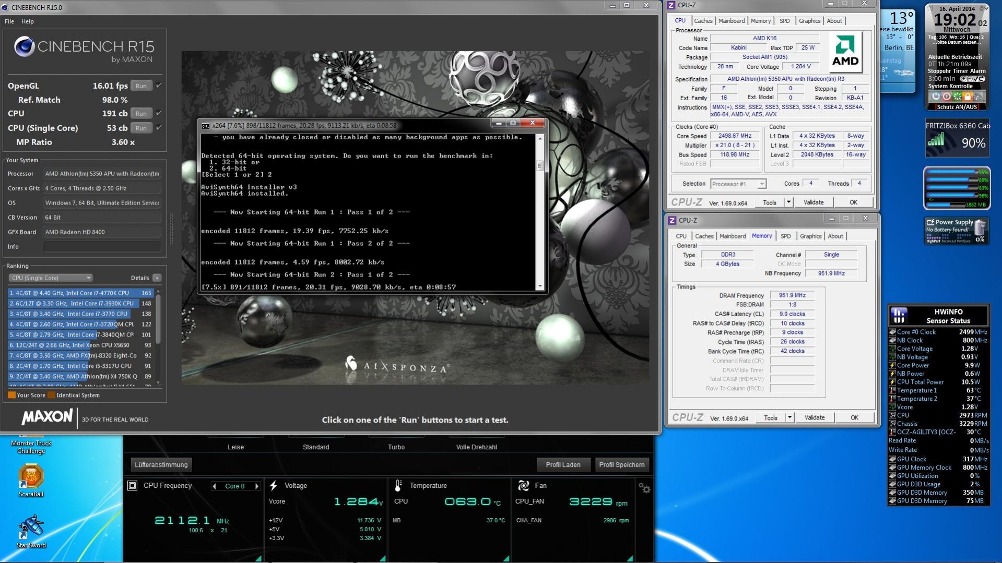1002x563 pixels.
Task: Toggle the OpenGL test checkmark
Action: click(x=159, y=86)
